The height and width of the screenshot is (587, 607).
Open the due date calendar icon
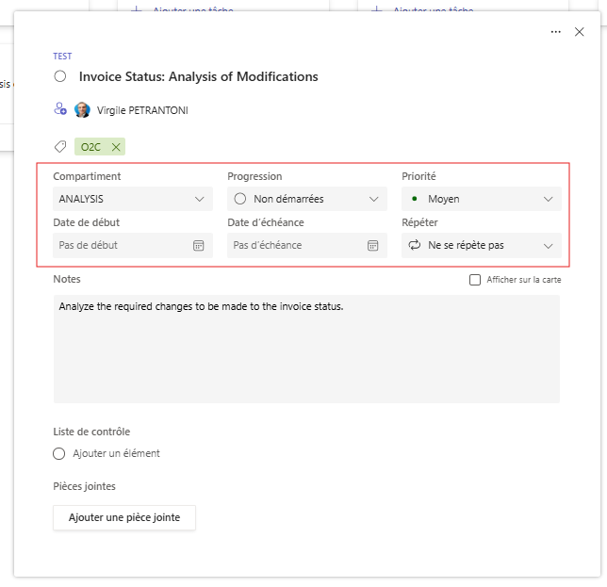(373, 245)
